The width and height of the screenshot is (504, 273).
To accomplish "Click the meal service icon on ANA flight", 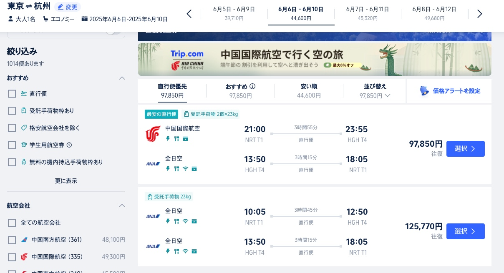I will pyautogui.click(x=176, y=169).
